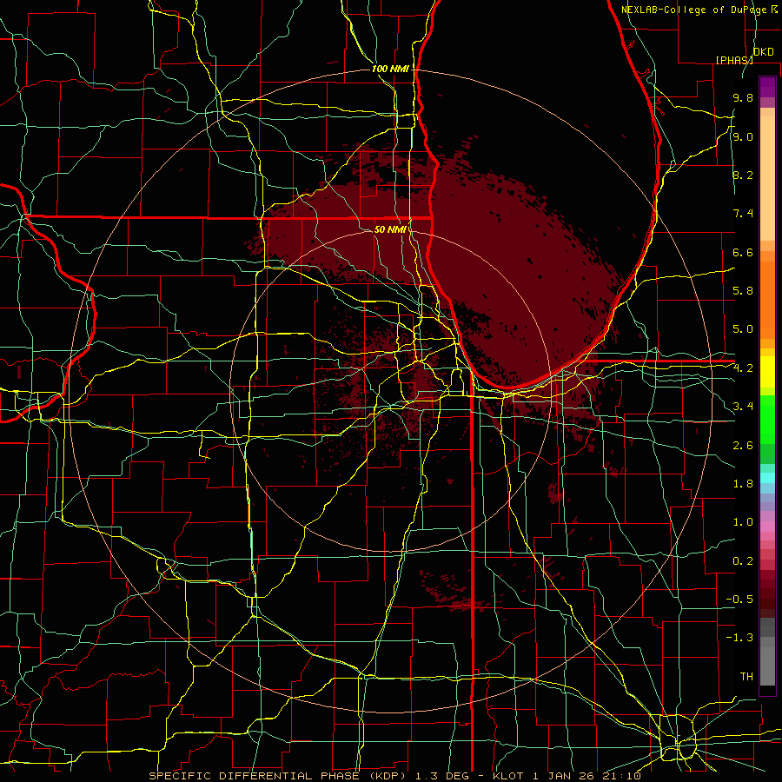Viewport: 782px width, 782px height.
Task: Click the -0.5 scale value
Action: coord(739,600)
